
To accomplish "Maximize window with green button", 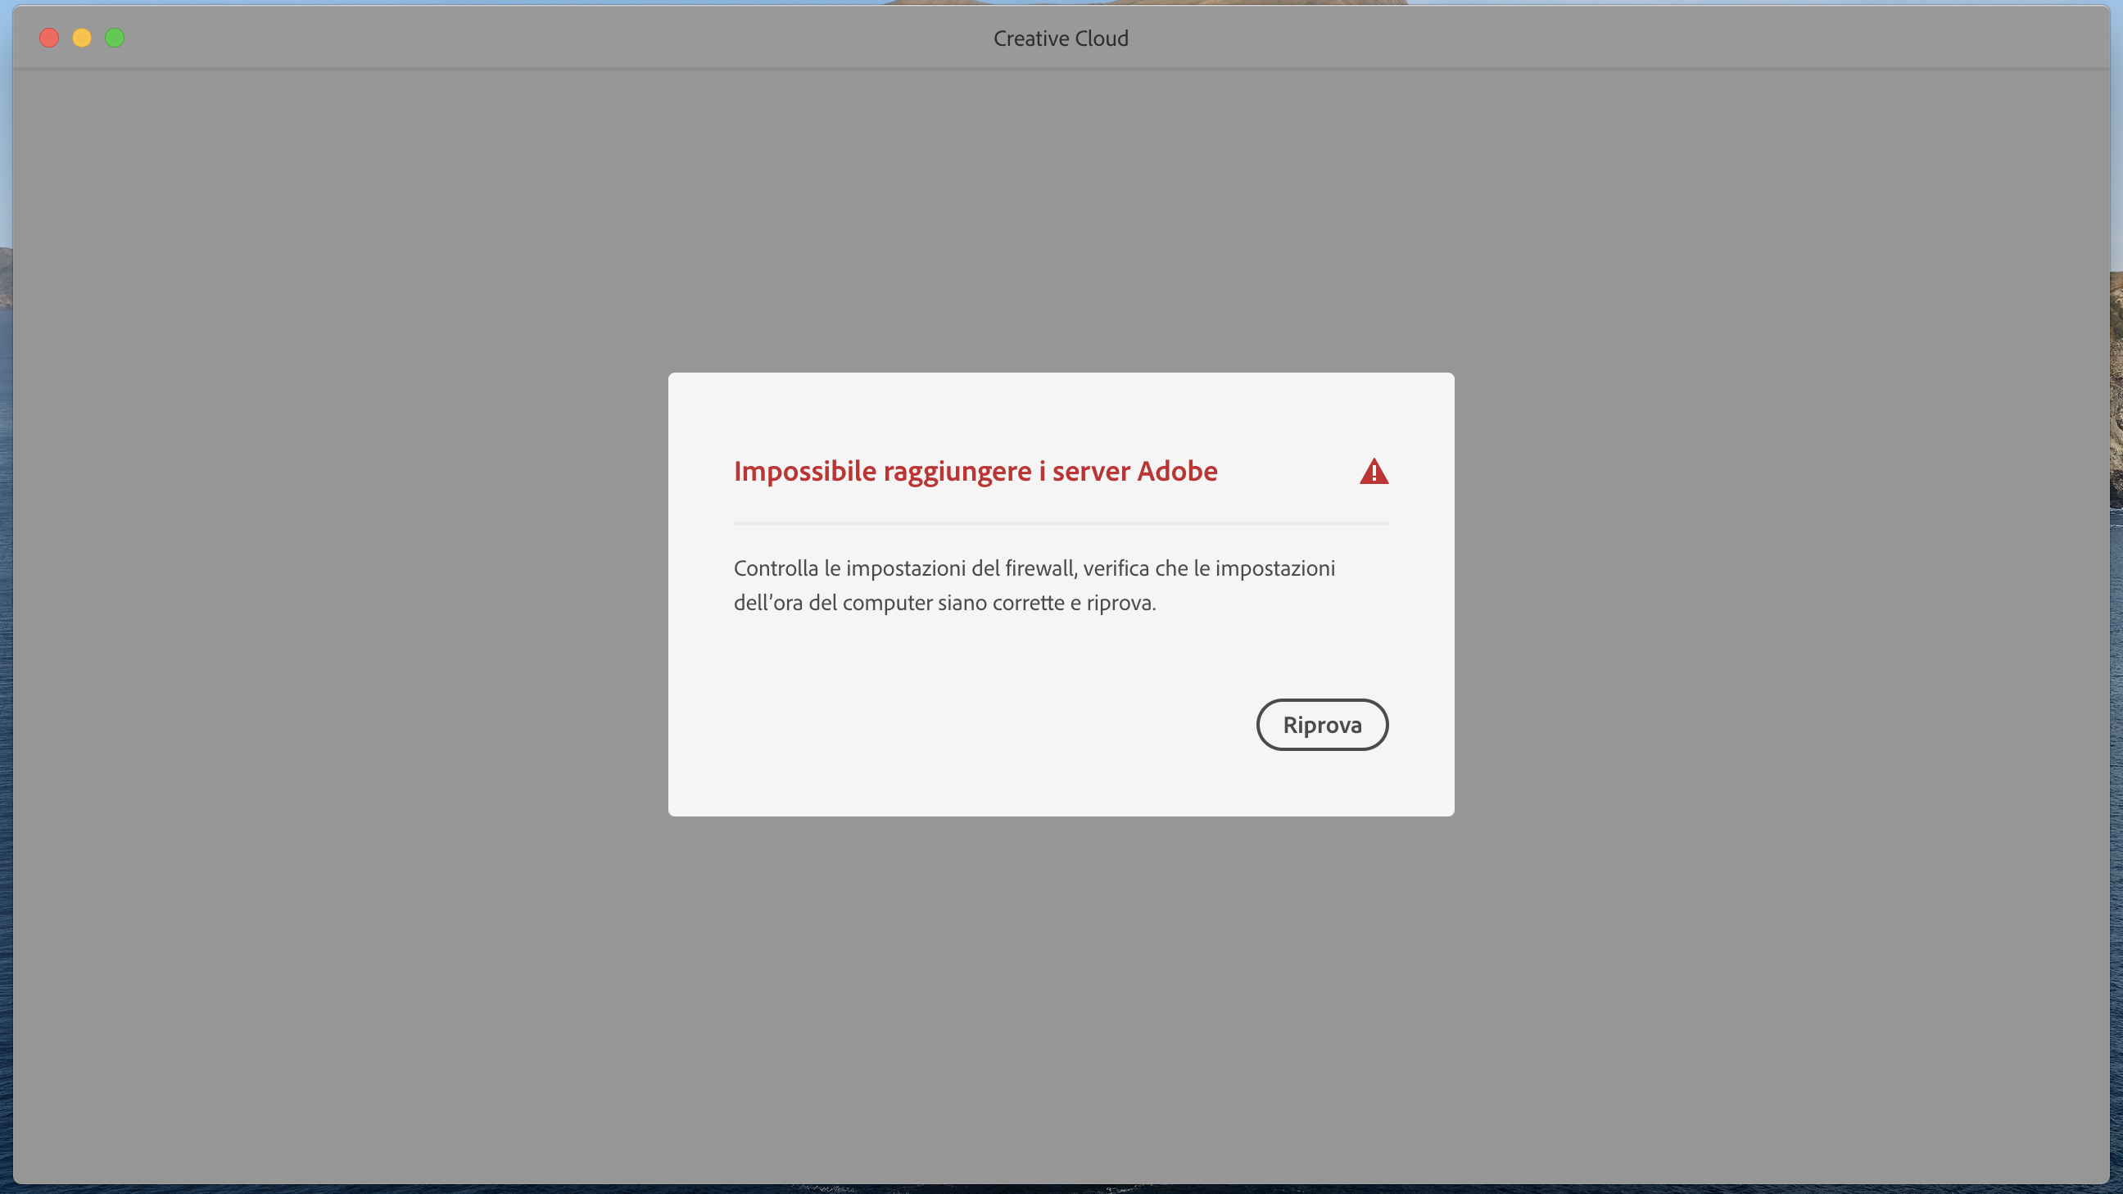I will [x=115, y=38].
